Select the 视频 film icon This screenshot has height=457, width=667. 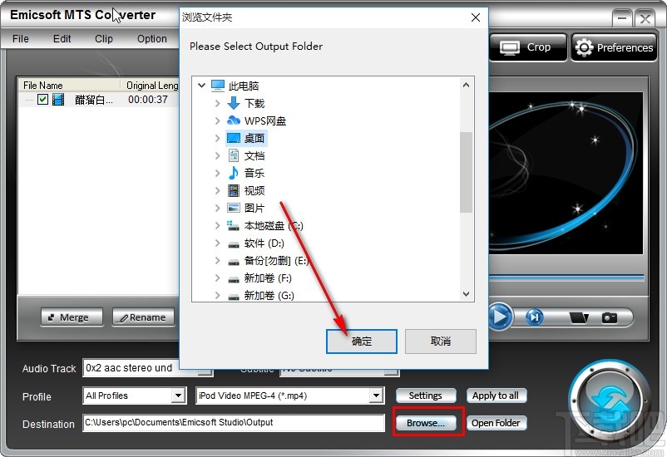click(x=234, y=190)
